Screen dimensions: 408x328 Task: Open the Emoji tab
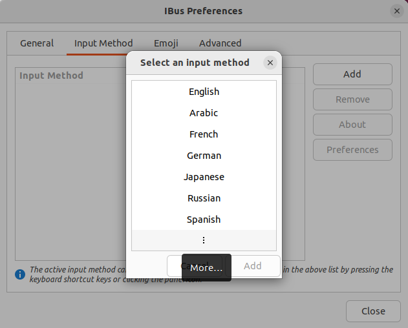coord(166,43)
